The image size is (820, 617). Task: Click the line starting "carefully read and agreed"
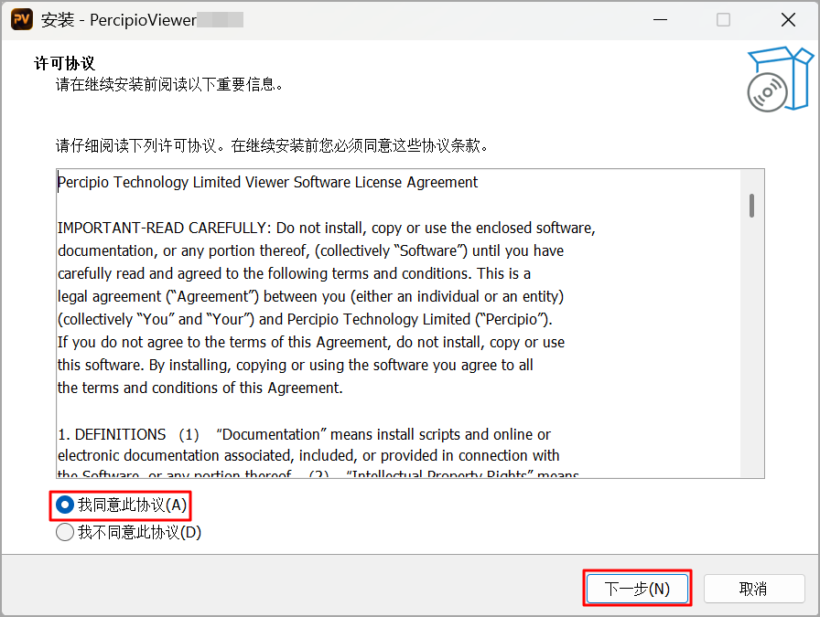pyautogui.click(x=294, y=273)
